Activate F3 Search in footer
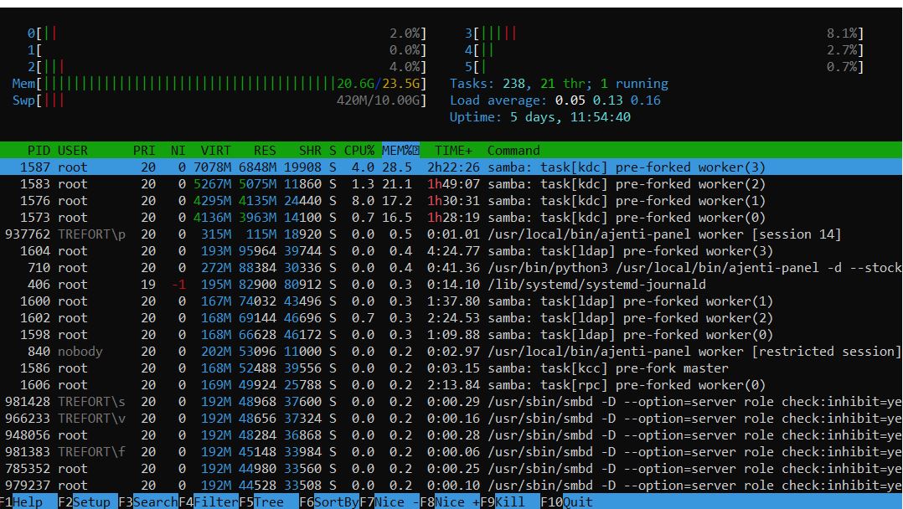This screenshot has width=903, height=509. [x=147, y=502]
